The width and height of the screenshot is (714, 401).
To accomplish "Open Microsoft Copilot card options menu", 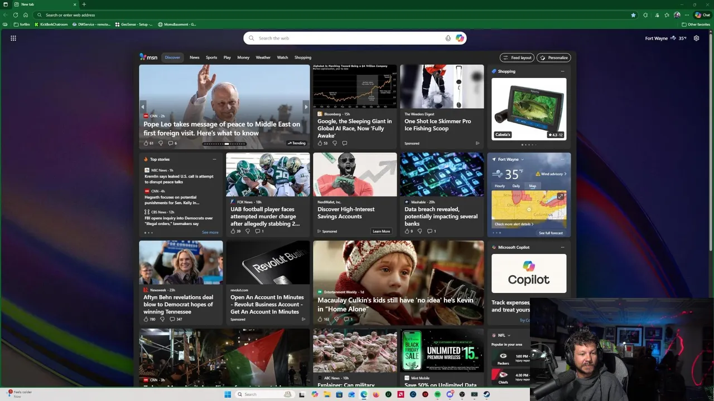I will [562, 247].
